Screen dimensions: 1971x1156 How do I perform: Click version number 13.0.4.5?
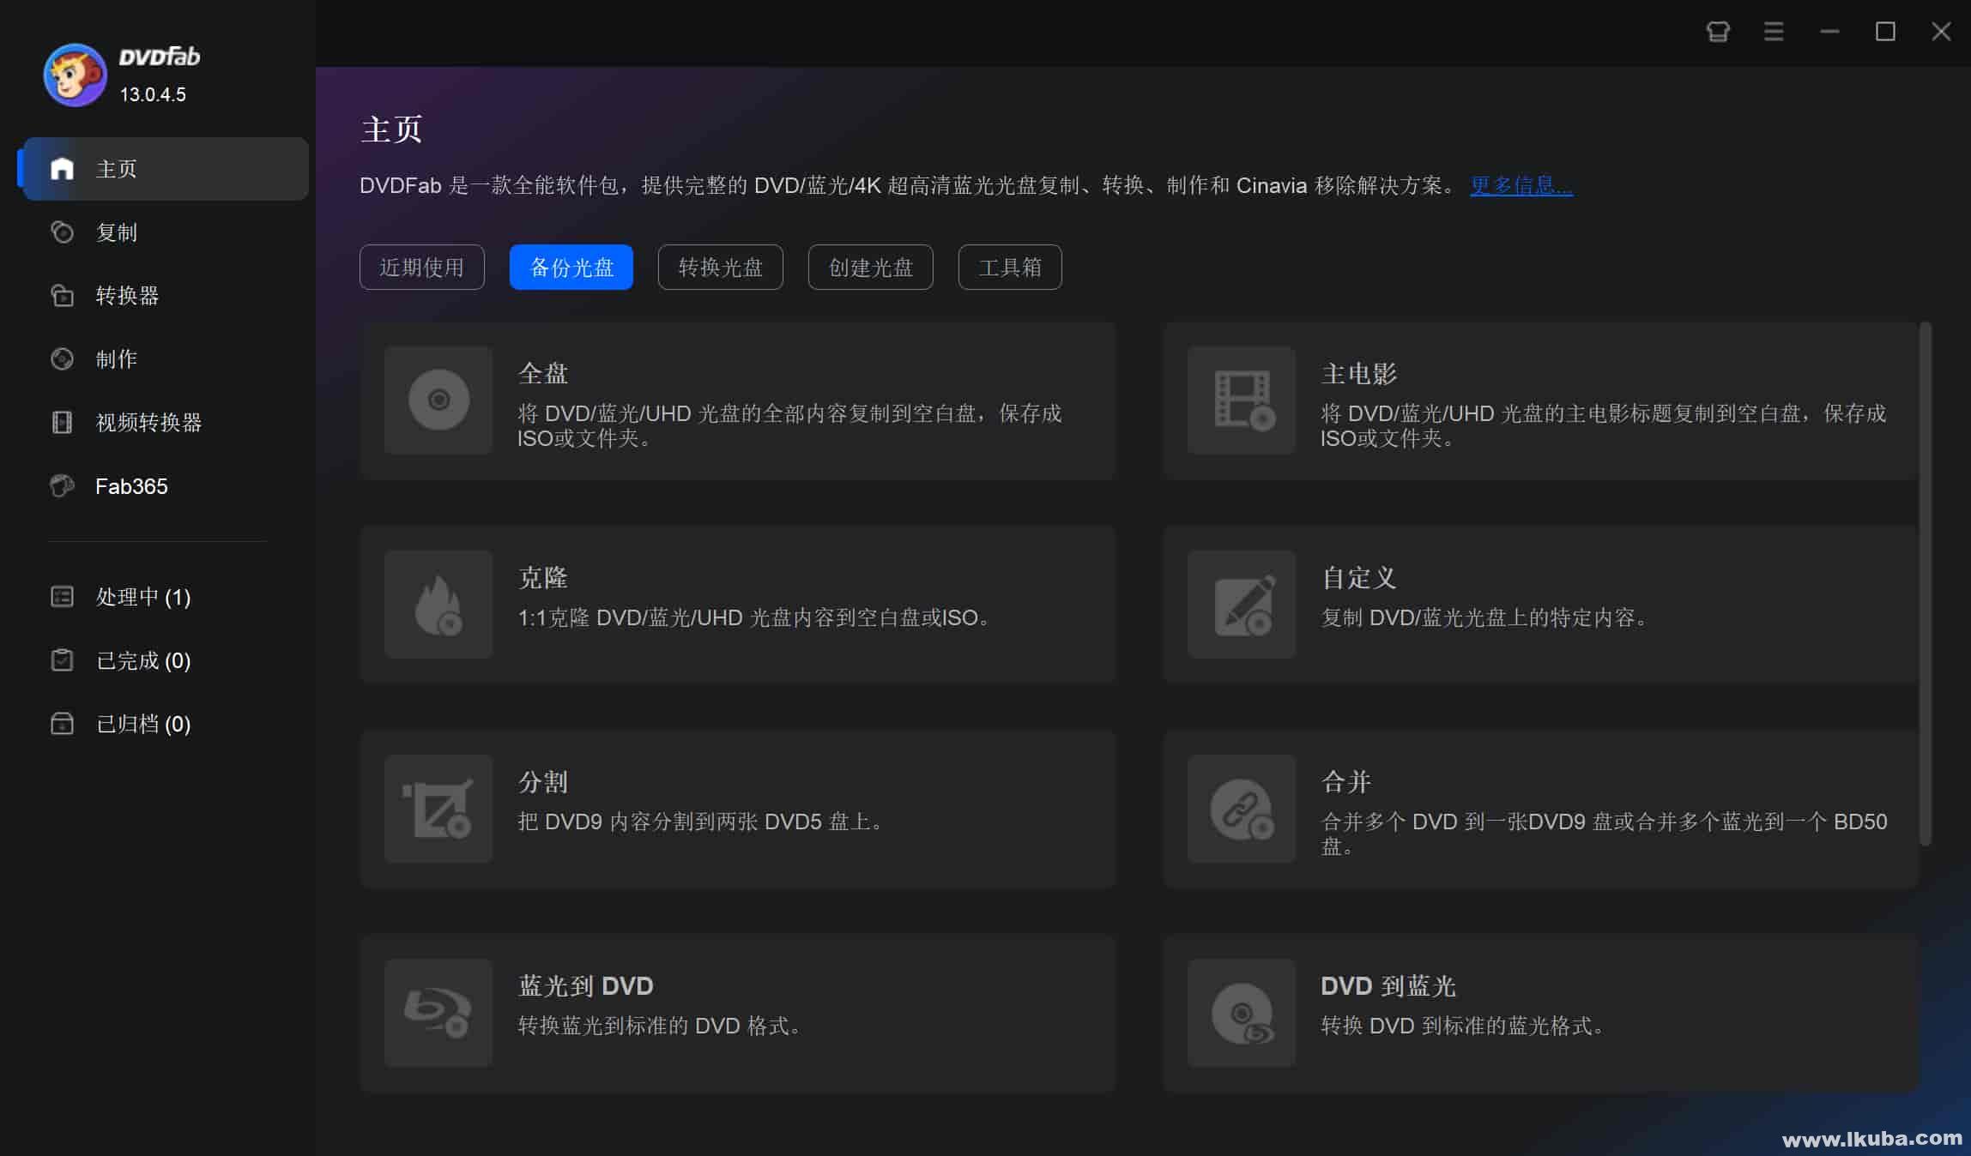pyautogui.click(x=153, y=94)
